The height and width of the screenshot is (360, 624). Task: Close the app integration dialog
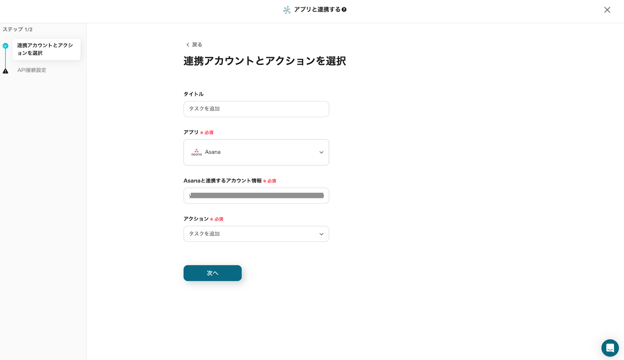pyautogui.click(x=607, y=10)
